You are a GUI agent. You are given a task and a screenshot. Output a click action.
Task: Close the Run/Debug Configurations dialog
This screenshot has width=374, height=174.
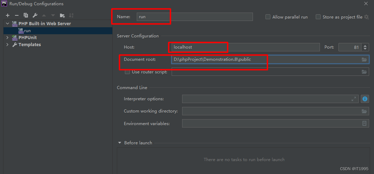366,3
